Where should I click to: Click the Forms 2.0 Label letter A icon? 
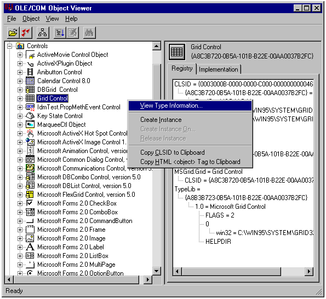[x=30, y=247]
